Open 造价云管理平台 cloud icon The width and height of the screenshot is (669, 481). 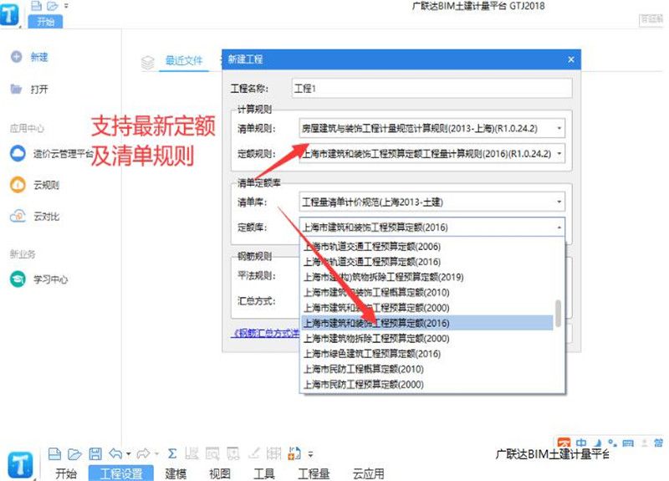[x=18, y=154]
